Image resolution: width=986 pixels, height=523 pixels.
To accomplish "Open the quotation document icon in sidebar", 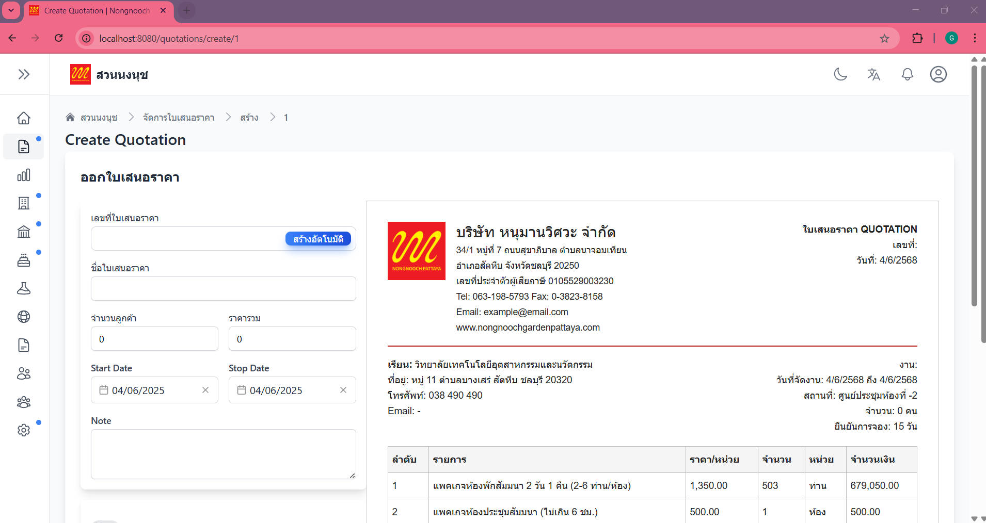I will (24, 146).
